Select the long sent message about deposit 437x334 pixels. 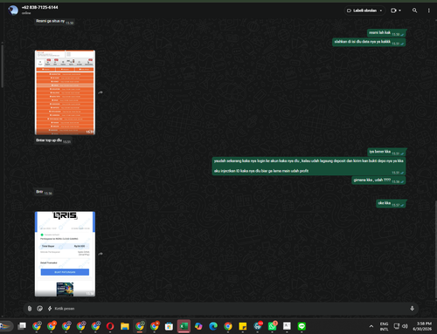309,166
